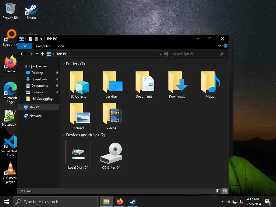Open the Computer ribbon tab

pos(43,46)
